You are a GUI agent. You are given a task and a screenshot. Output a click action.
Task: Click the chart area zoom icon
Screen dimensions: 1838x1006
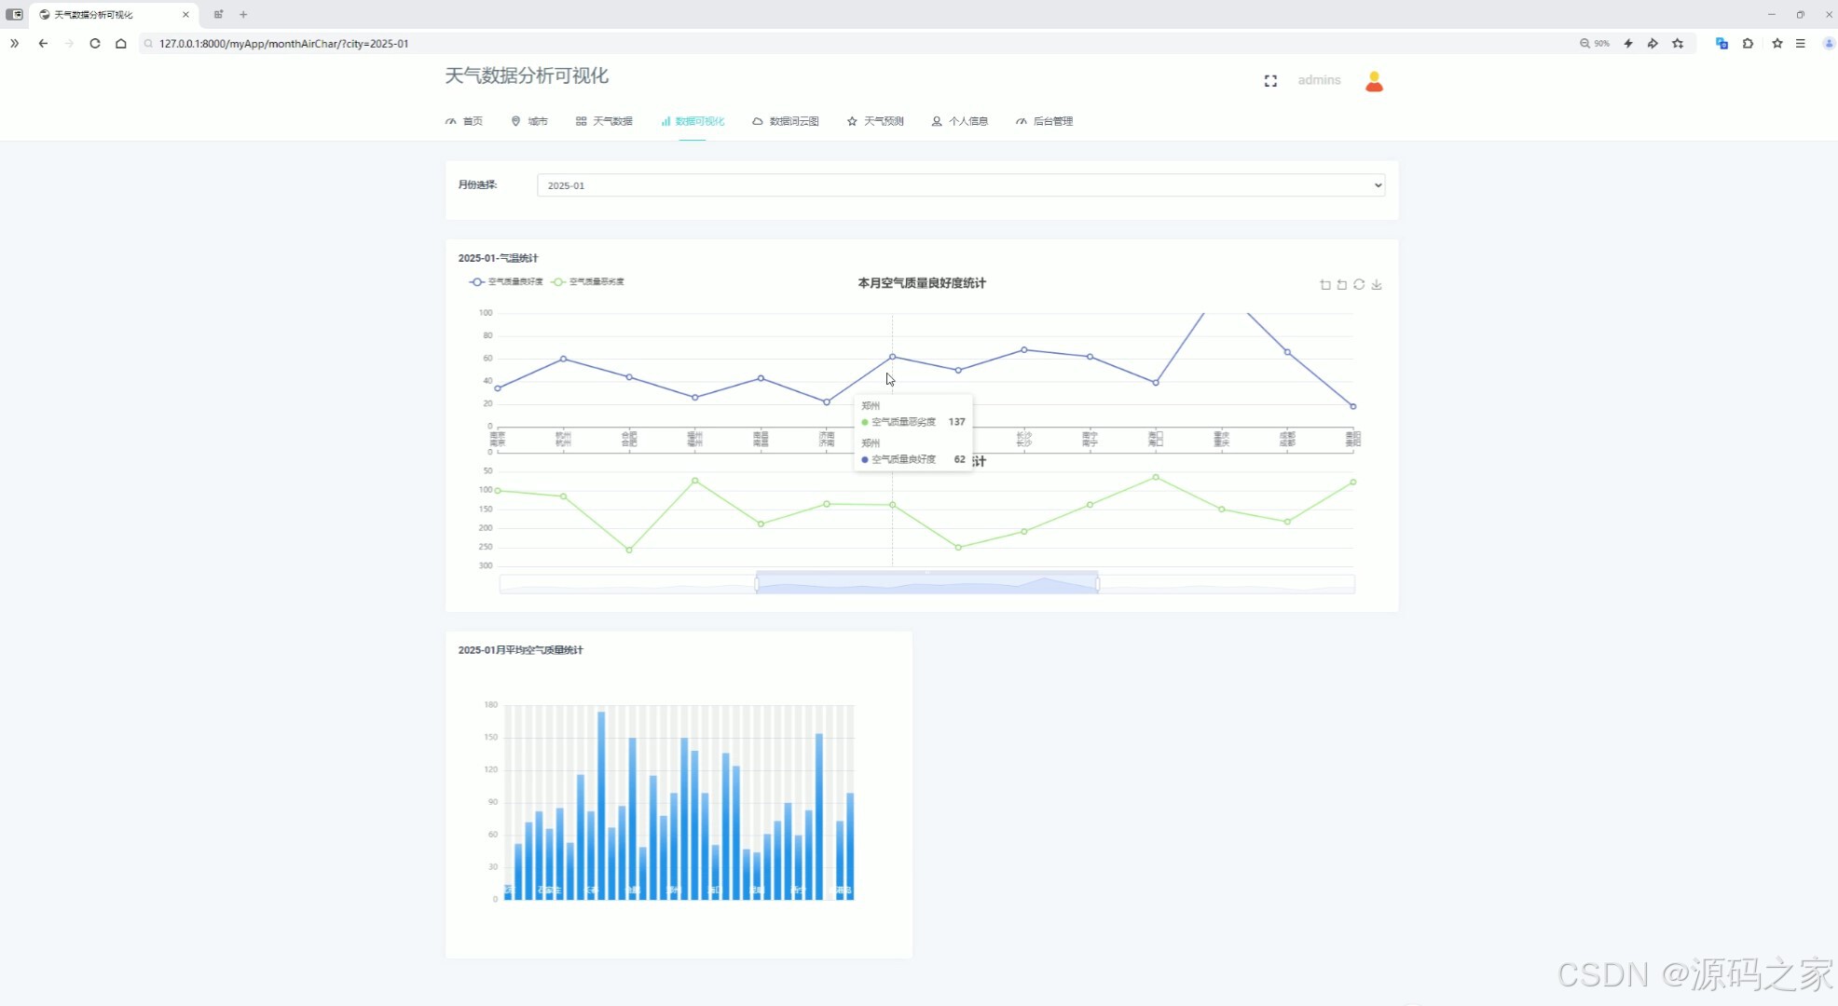(1324, 285)
